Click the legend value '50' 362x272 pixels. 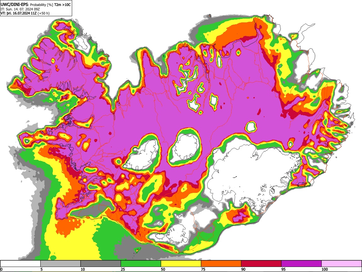(x=163, y=269)
